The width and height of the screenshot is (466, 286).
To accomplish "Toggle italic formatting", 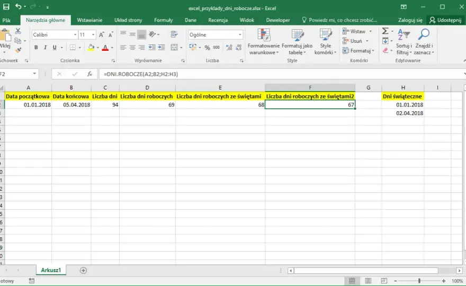I will click(x=45, y=47).
